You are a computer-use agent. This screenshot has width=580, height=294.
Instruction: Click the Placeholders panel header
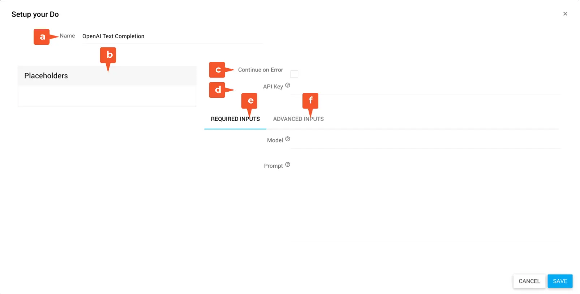tap(107, 76)
